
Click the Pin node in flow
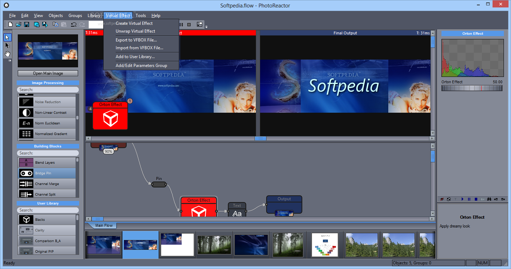click(x=159, y=184)
